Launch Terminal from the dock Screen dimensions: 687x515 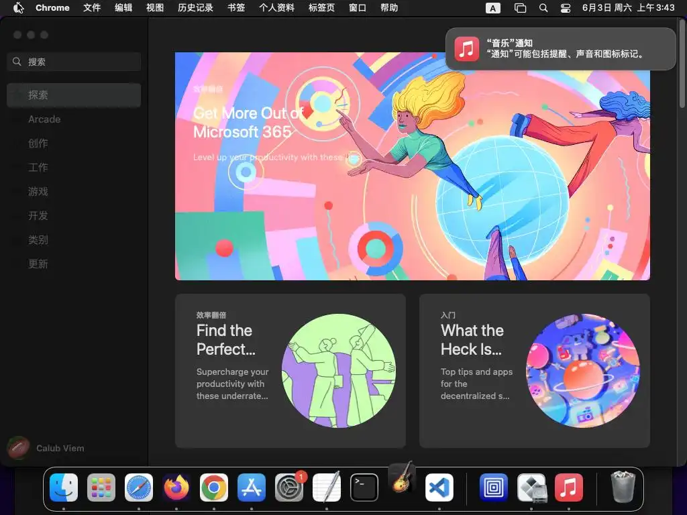pyautogui.click(x=364, y=488)
